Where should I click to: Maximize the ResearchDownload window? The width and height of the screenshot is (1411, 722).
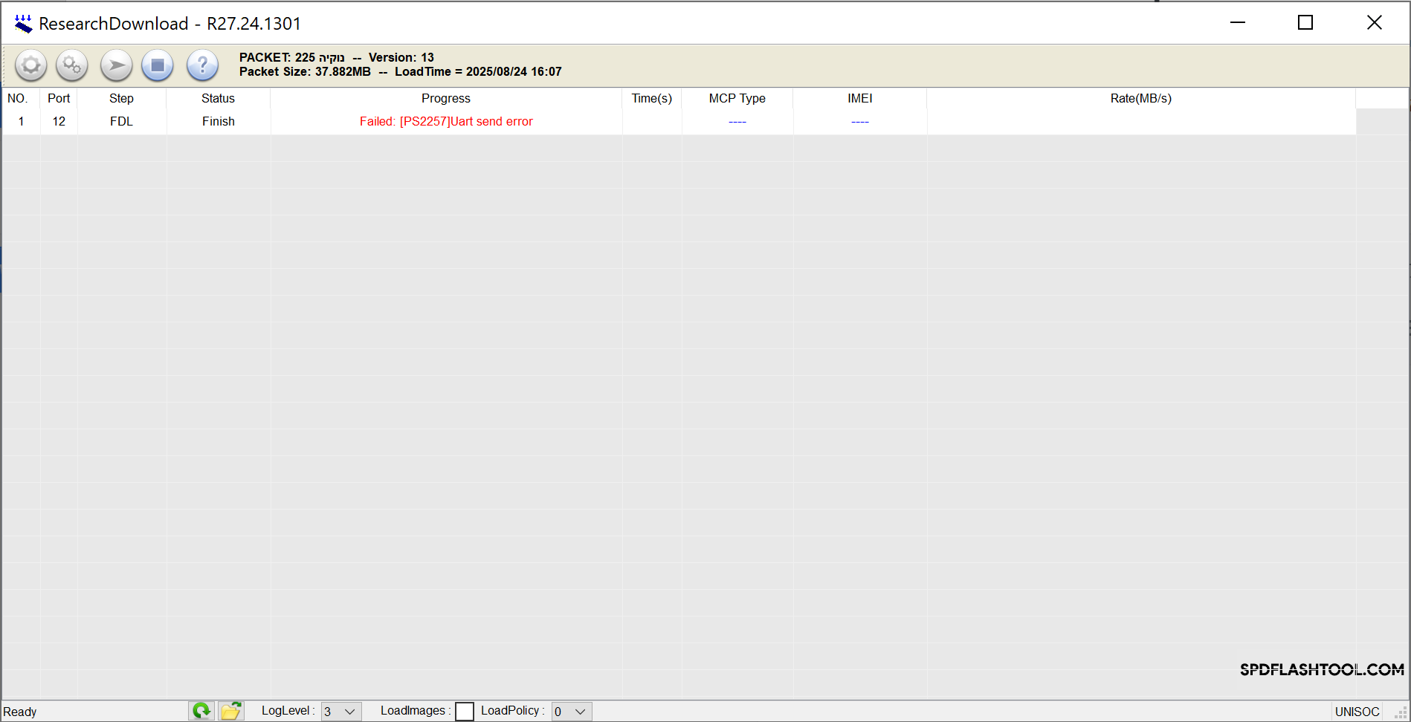(1305, 22)
